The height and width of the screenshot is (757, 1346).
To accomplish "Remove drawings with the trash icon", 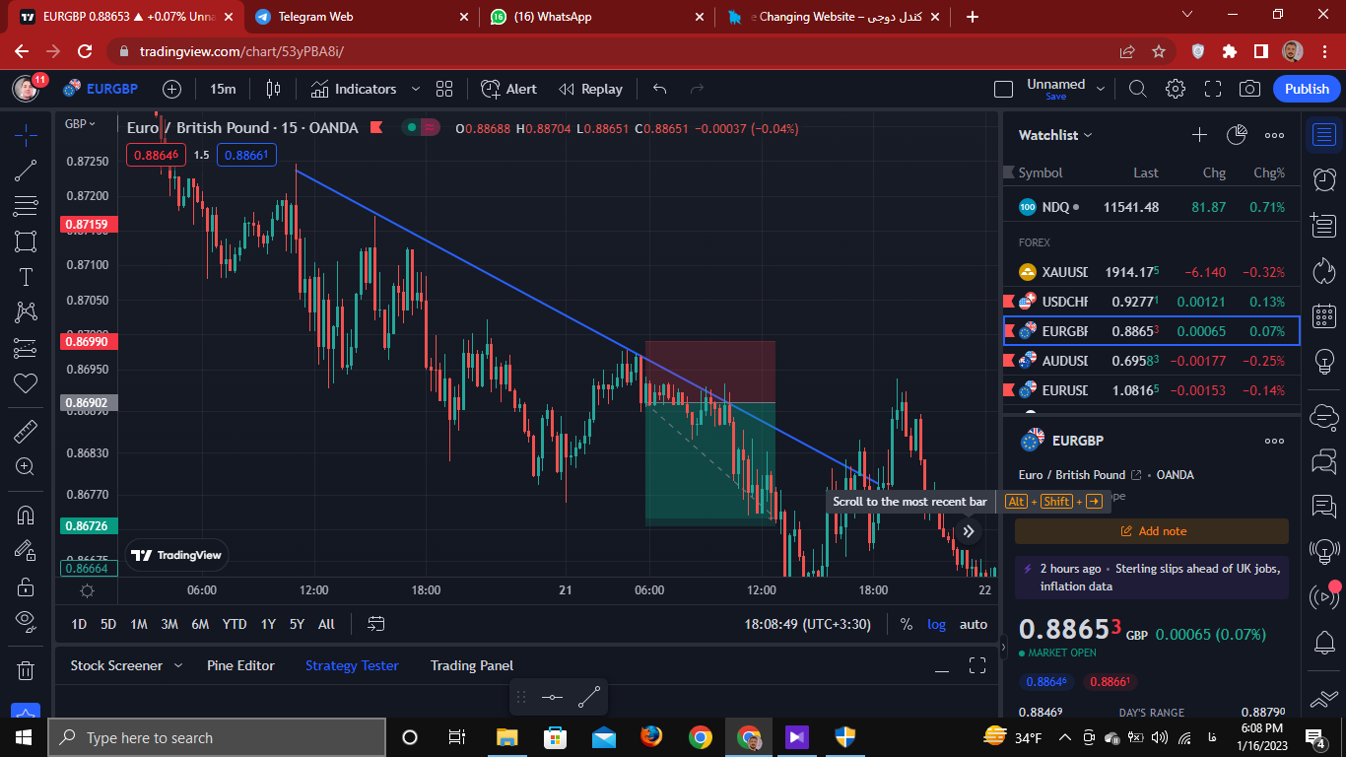I will 26,670.
